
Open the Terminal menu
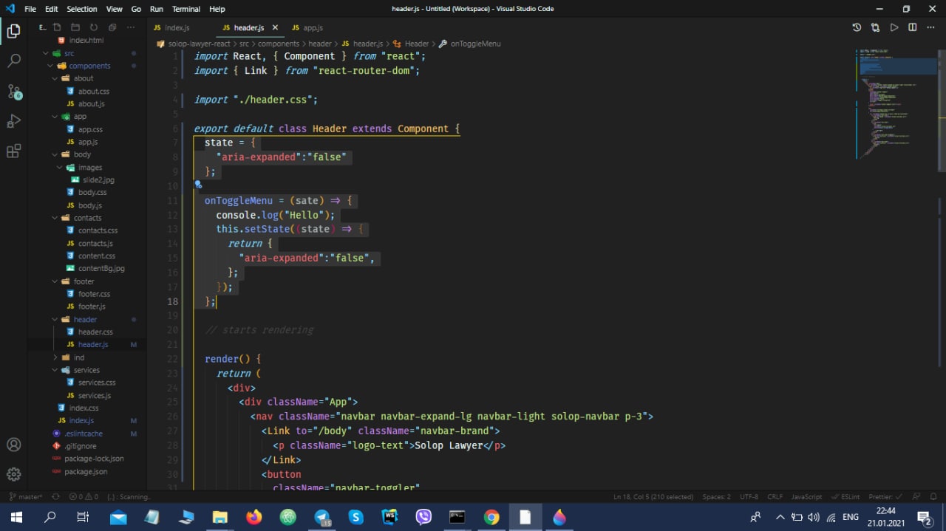coord(186,9)
